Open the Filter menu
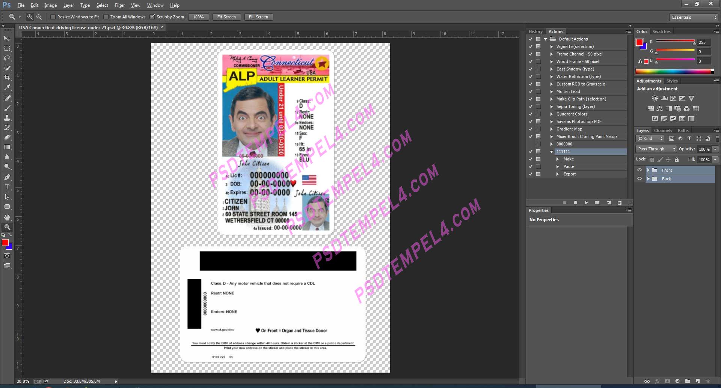This screenshot has width=721, height=388. pos(120,5)
